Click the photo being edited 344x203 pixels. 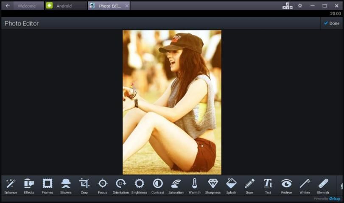point(172,102)
